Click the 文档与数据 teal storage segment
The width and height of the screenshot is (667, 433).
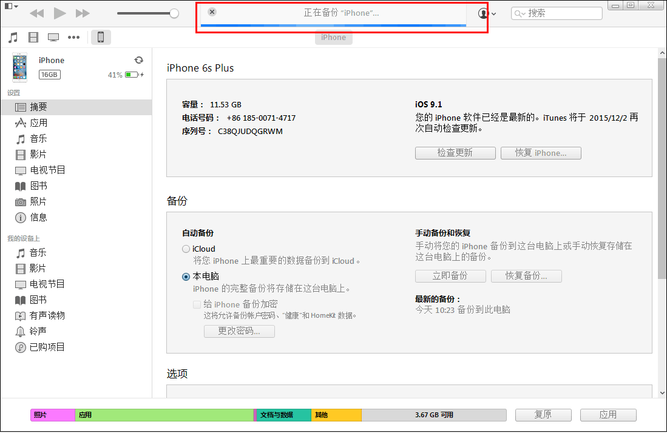[283, 415]
